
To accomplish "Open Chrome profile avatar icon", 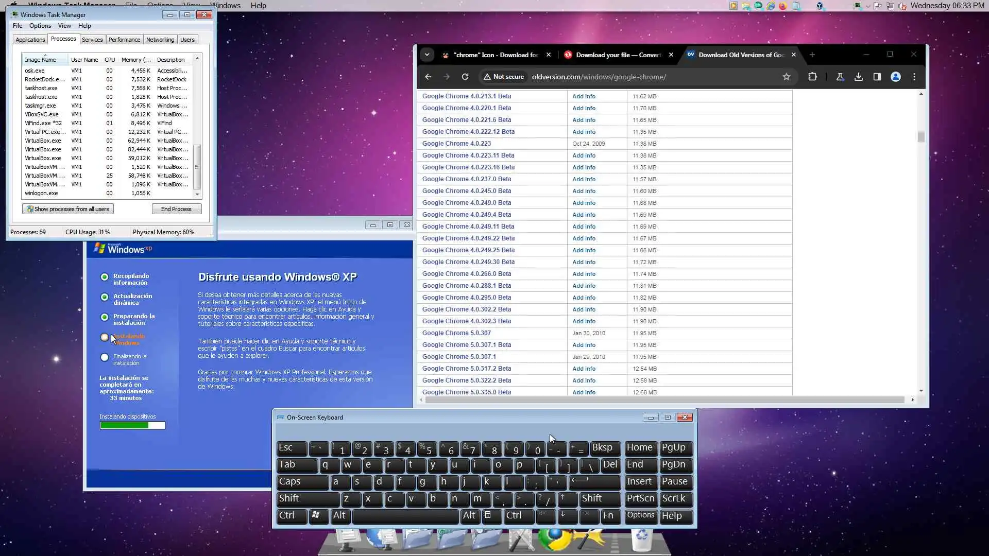I will (896, 77).
